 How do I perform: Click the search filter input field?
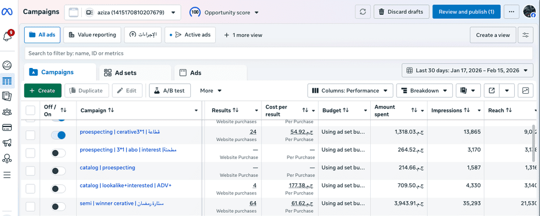[278, 53]
